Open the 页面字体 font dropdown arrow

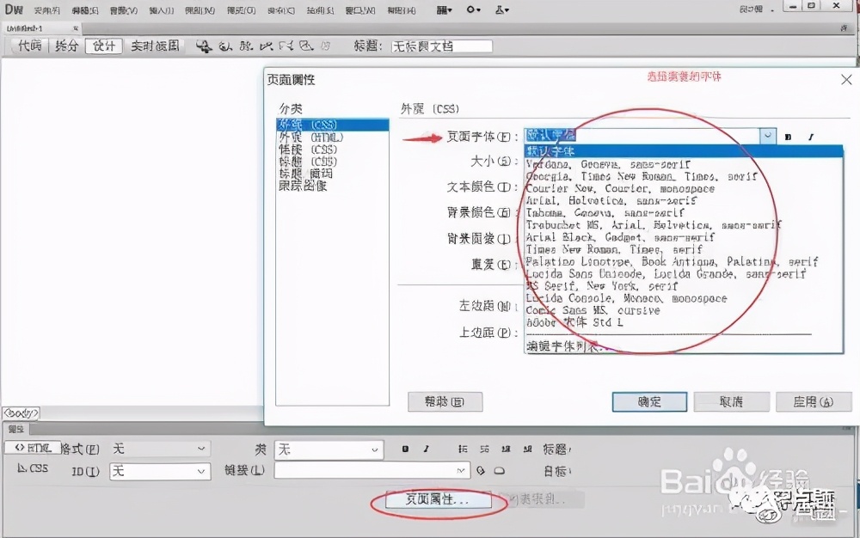click(769, 136)
